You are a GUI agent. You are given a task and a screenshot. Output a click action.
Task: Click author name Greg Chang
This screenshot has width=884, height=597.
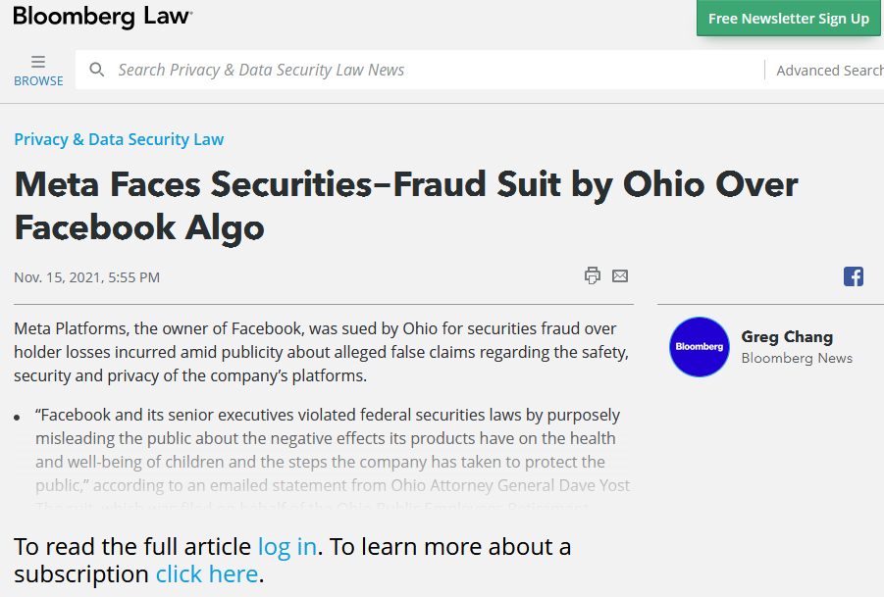tap(787, 337)
